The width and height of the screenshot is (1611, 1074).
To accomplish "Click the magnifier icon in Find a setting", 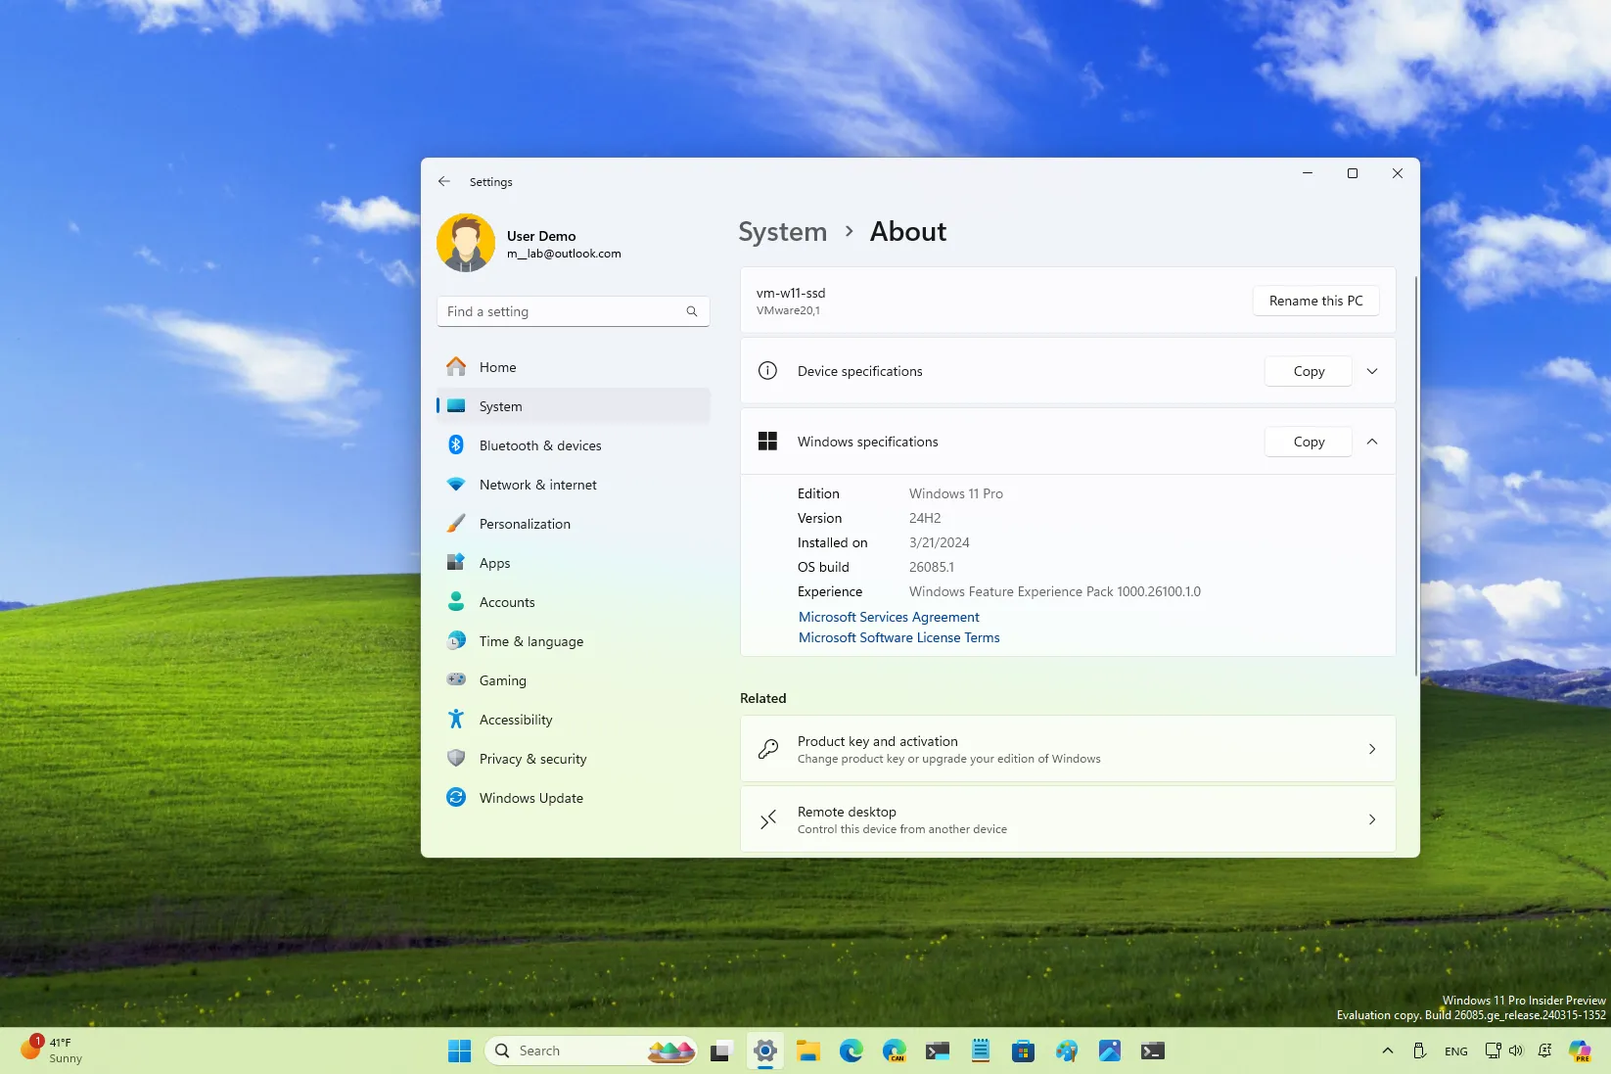I will point(692,311).
